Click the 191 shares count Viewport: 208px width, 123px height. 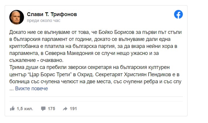(73, 108)
